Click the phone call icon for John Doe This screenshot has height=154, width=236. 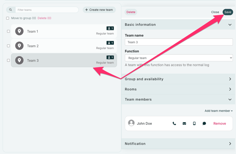point(174,124)
